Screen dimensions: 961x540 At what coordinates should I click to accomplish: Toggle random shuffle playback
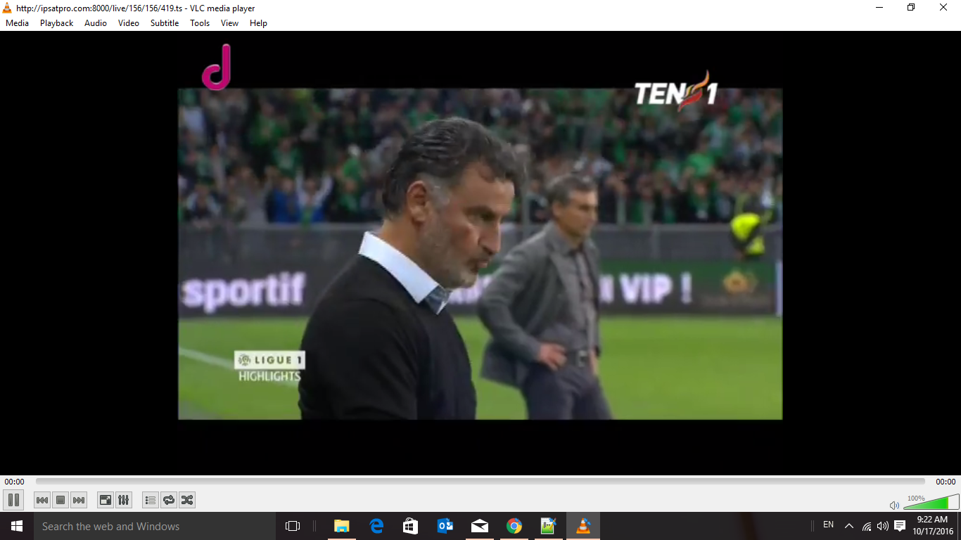[187, 500]
